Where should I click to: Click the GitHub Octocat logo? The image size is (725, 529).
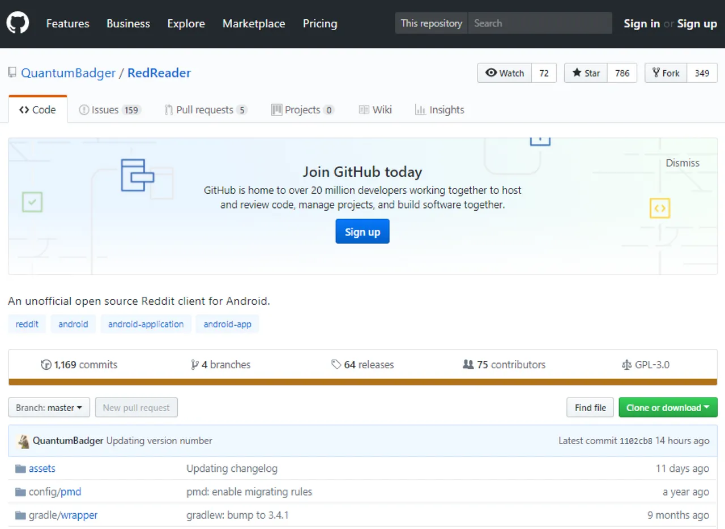[18, 23]
